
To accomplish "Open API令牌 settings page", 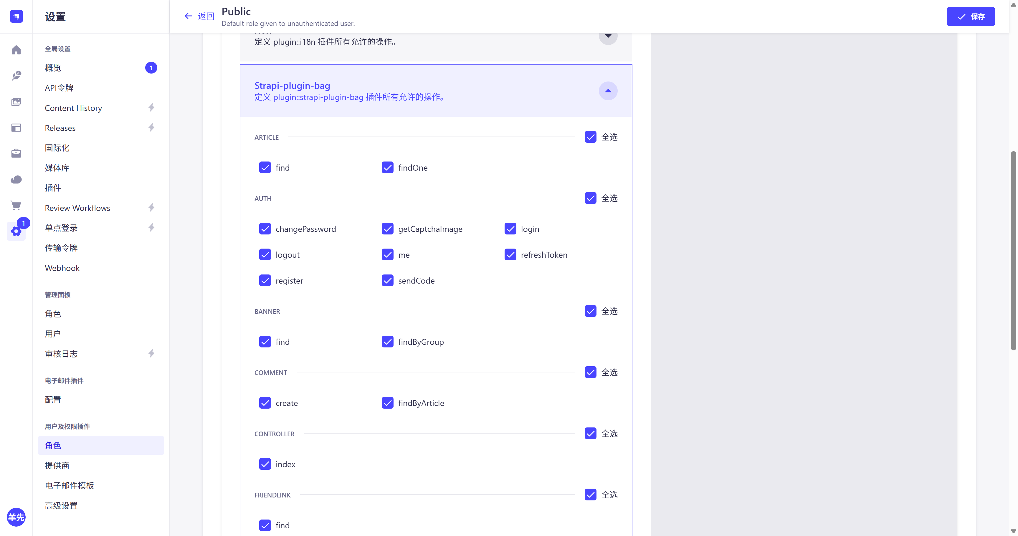I will coord(59,88).
